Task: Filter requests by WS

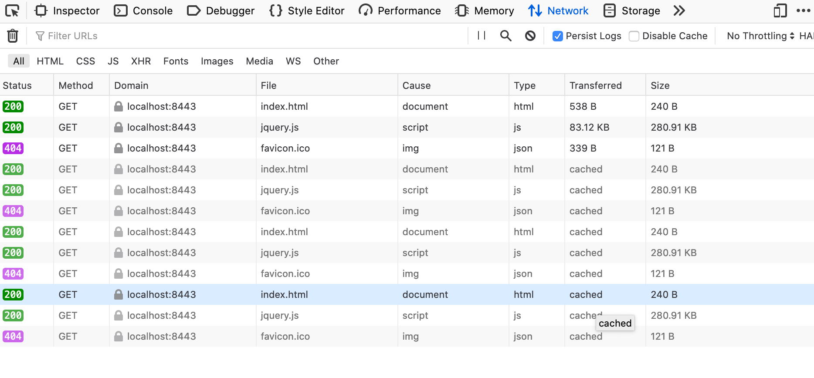Action: point(293,61)
